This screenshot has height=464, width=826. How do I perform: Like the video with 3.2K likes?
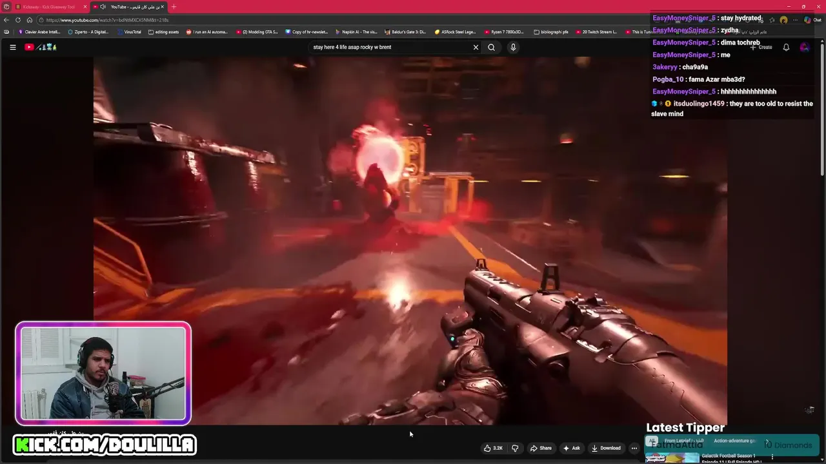494,448
